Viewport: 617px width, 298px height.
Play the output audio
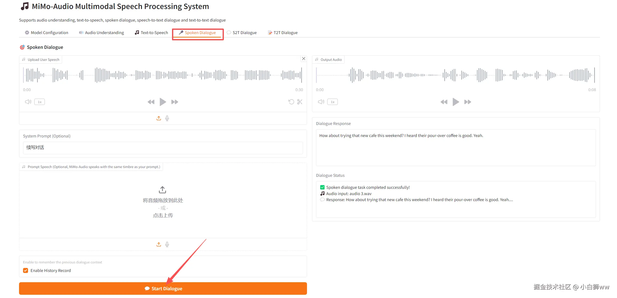click(456, 102)
